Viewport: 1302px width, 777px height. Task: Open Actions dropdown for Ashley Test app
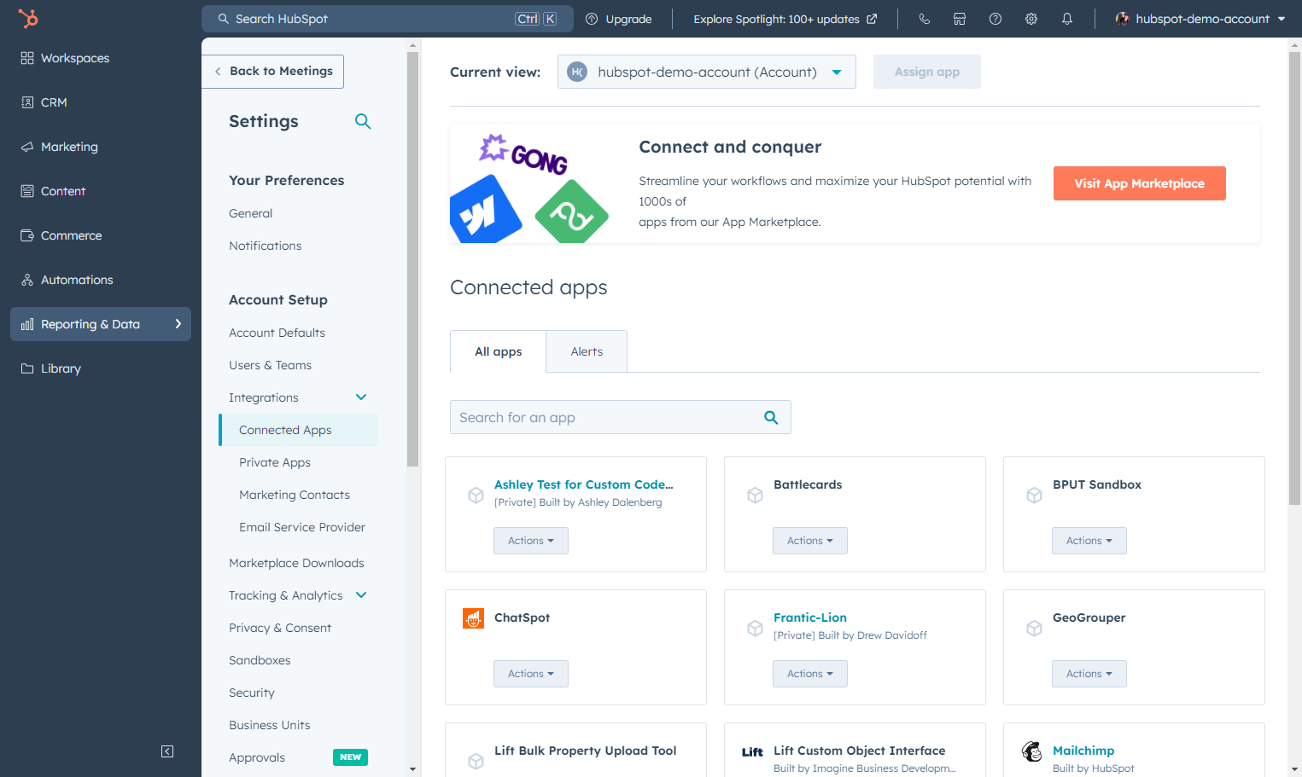tap(531, 541)
